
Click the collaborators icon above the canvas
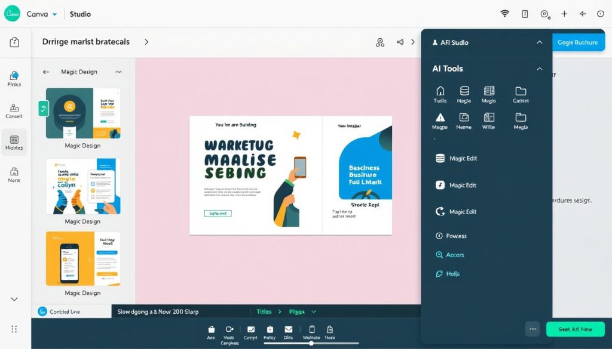[x=380, y=42]
